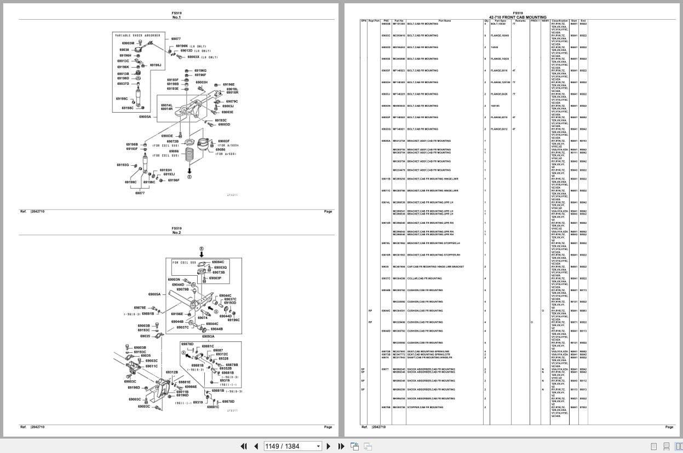Jump to the first page
Viewport: 683px width, 453px height.
pos(244,446)
